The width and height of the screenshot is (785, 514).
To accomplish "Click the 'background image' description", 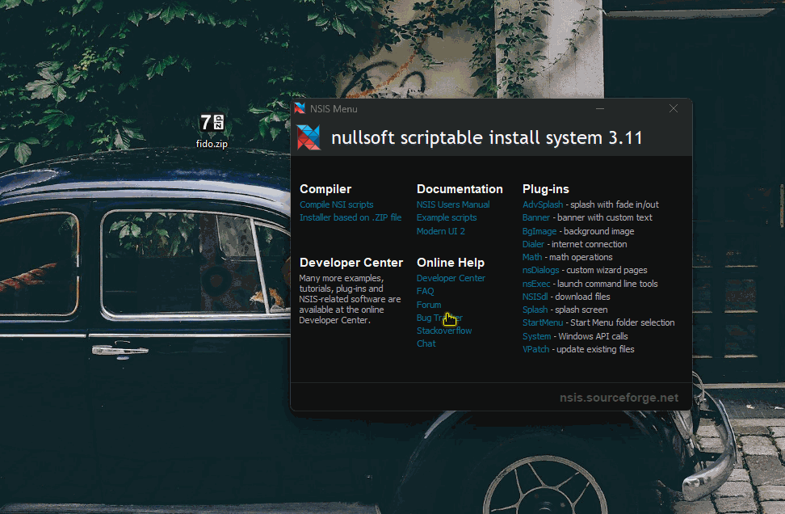I will [598, 231].
